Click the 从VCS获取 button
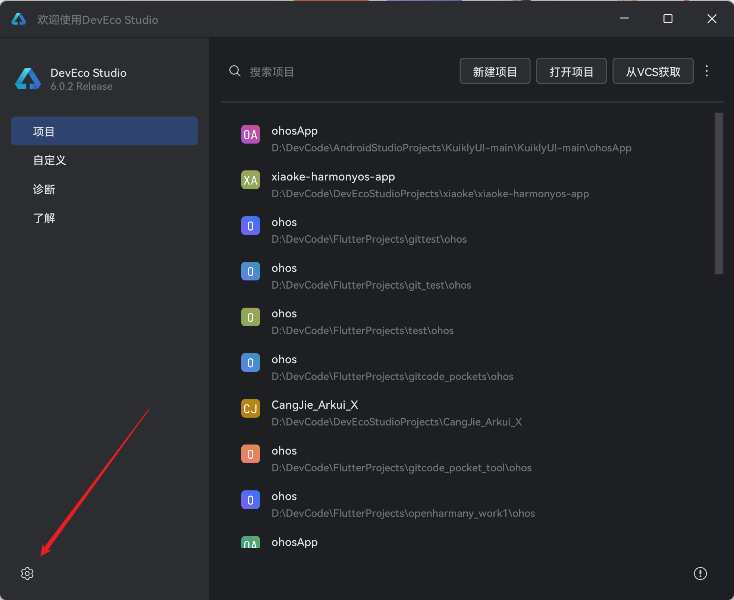Viewport: 734px width, 600px height. click(x=653, y=71)
